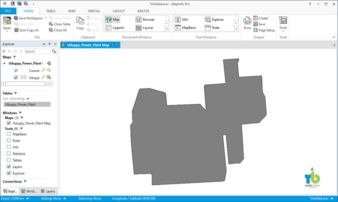Collapse the Maps section in Explorer
This screenshot has height=202, width=338.
click(14, 57)
